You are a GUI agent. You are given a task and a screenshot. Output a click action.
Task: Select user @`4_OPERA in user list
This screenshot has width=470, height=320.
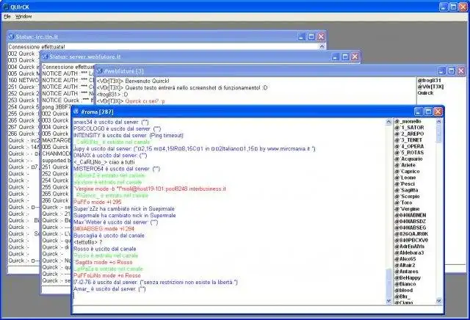(409, 147)
